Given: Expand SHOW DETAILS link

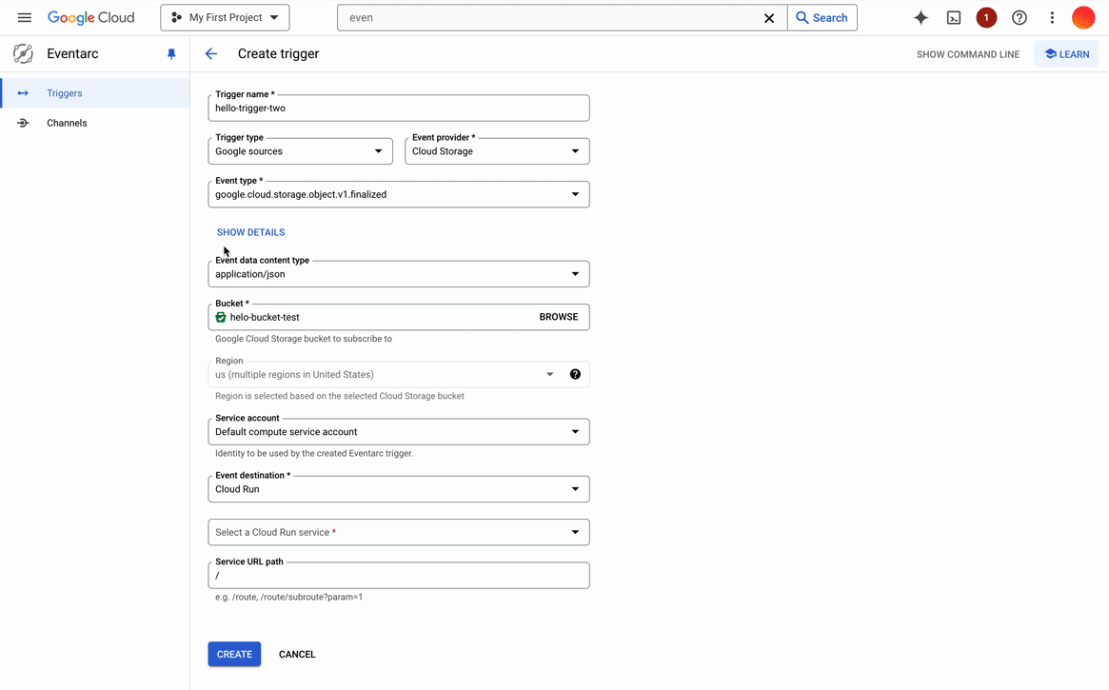Looking at the screenshot, I should [x=250, y=232].
